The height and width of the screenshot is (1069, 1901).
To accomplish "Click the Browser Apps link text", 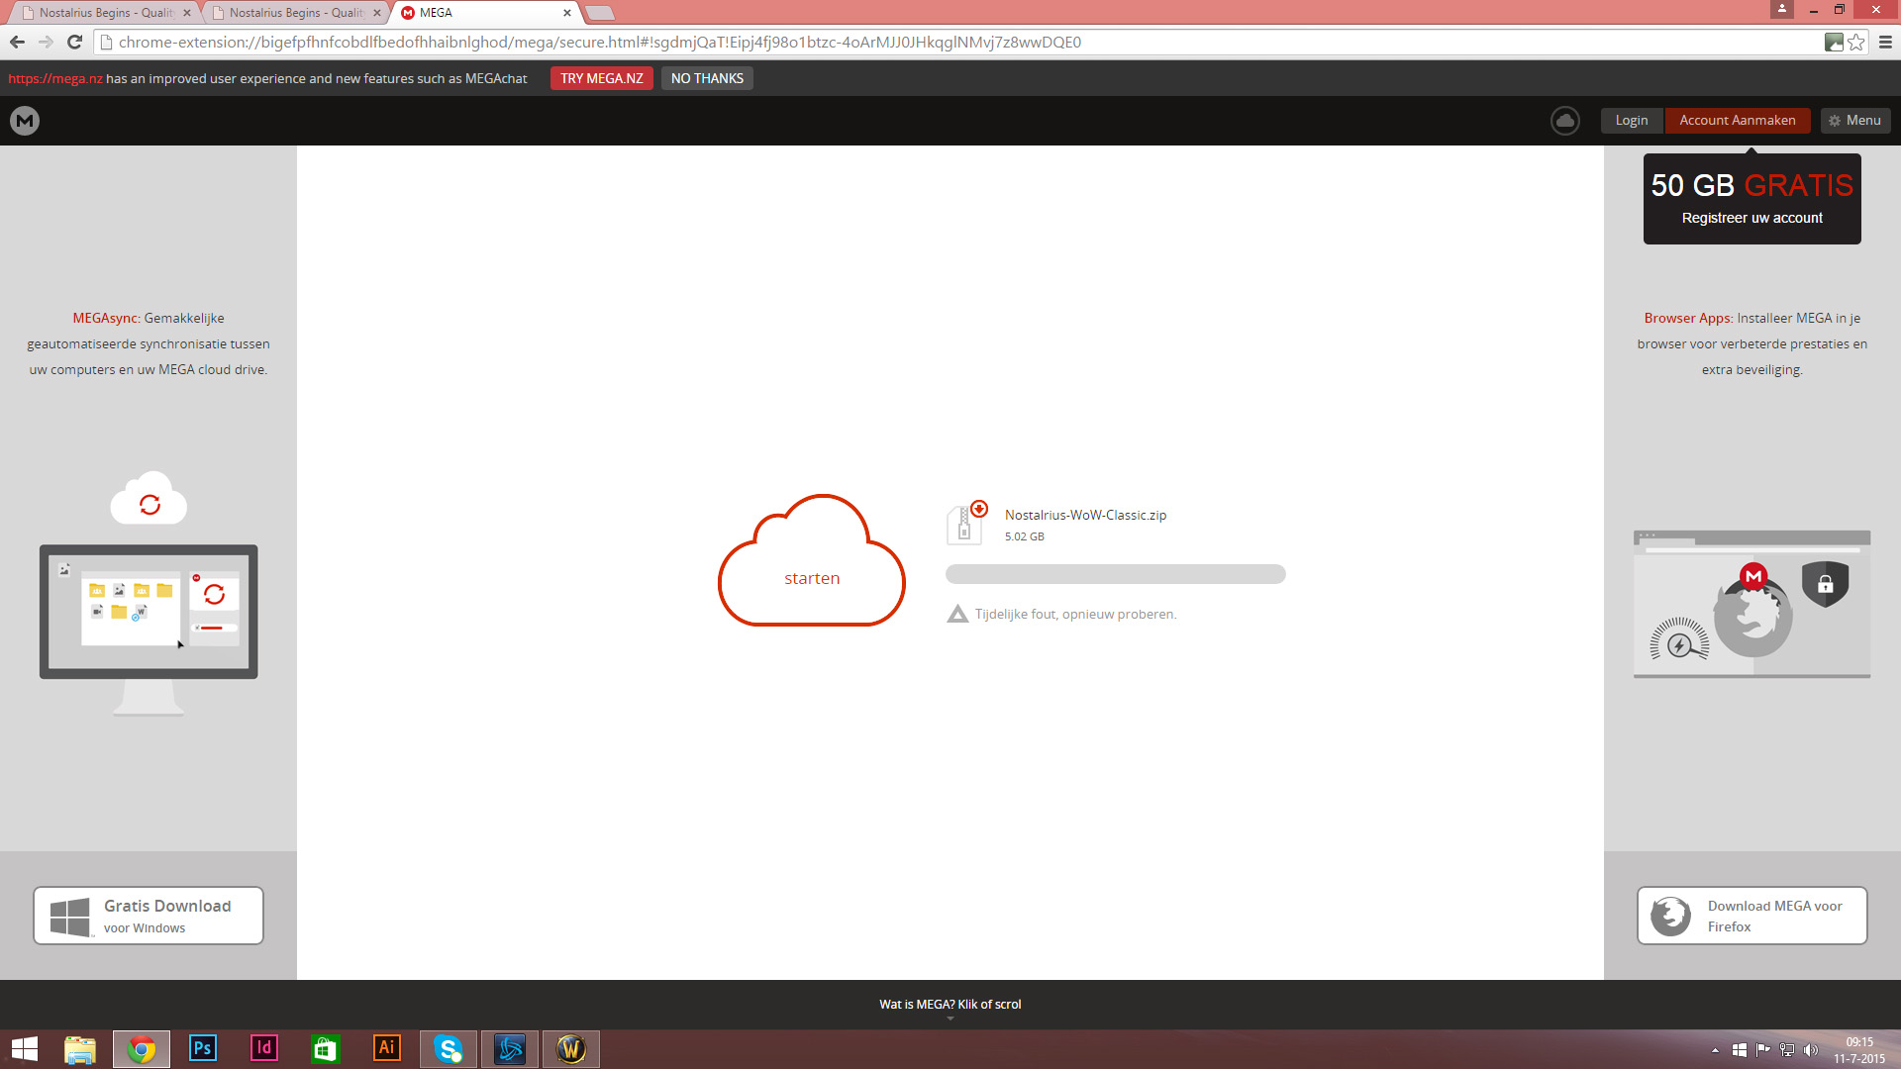I will pyautogui.click(x=1688, y=318).
